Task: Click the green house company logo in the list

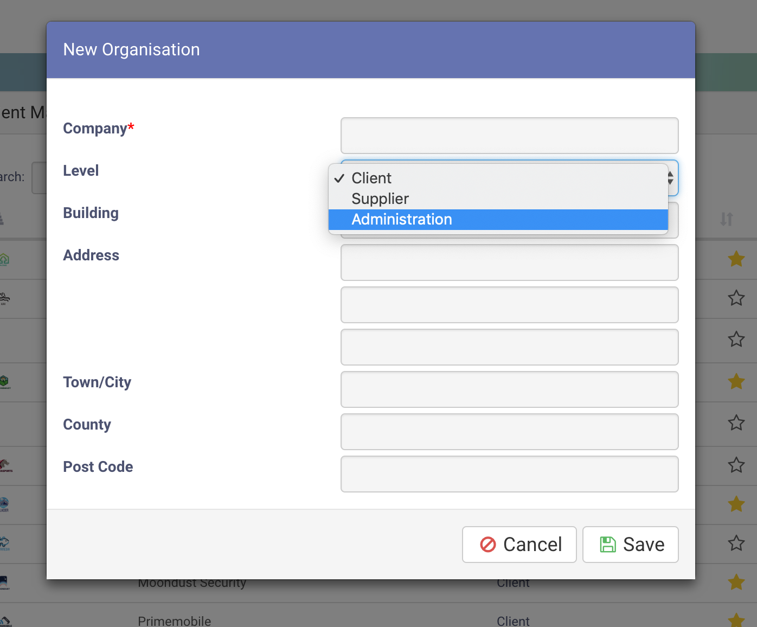Action: [4, 259]
